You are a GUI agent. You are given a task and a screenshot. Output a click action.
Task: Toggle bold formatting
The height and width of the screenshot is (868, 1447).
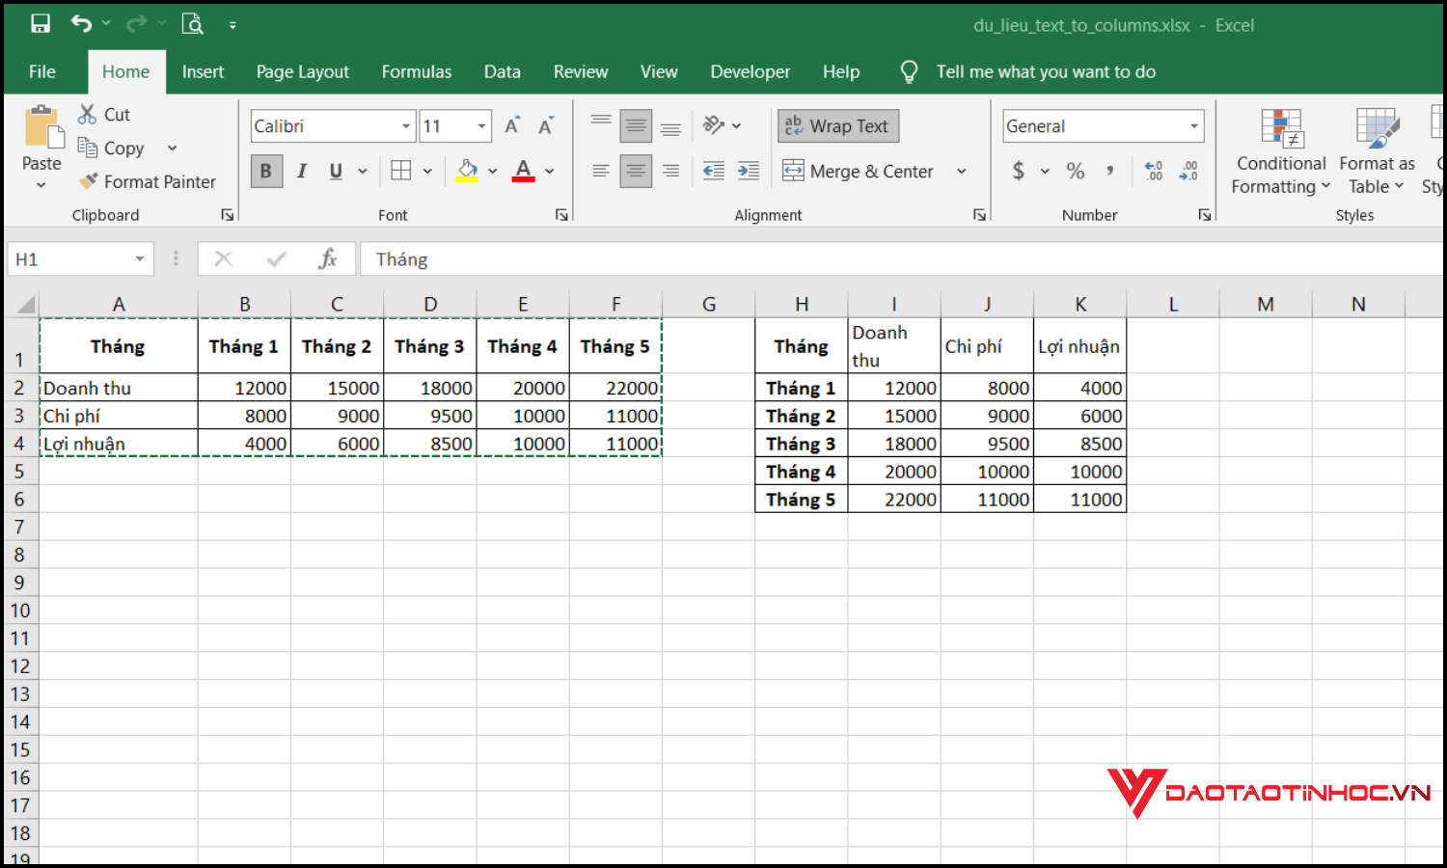click(x=266, y=171)
